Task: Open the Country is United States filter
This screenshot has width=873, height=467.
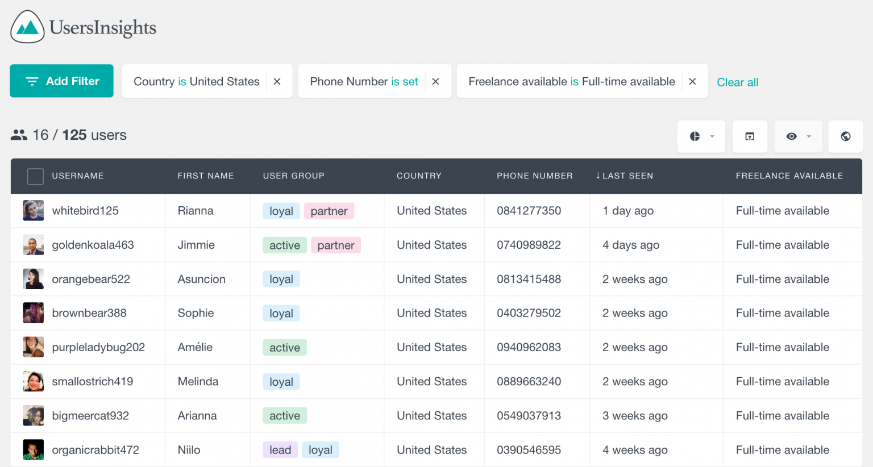Action: click(x=196, y=81)
